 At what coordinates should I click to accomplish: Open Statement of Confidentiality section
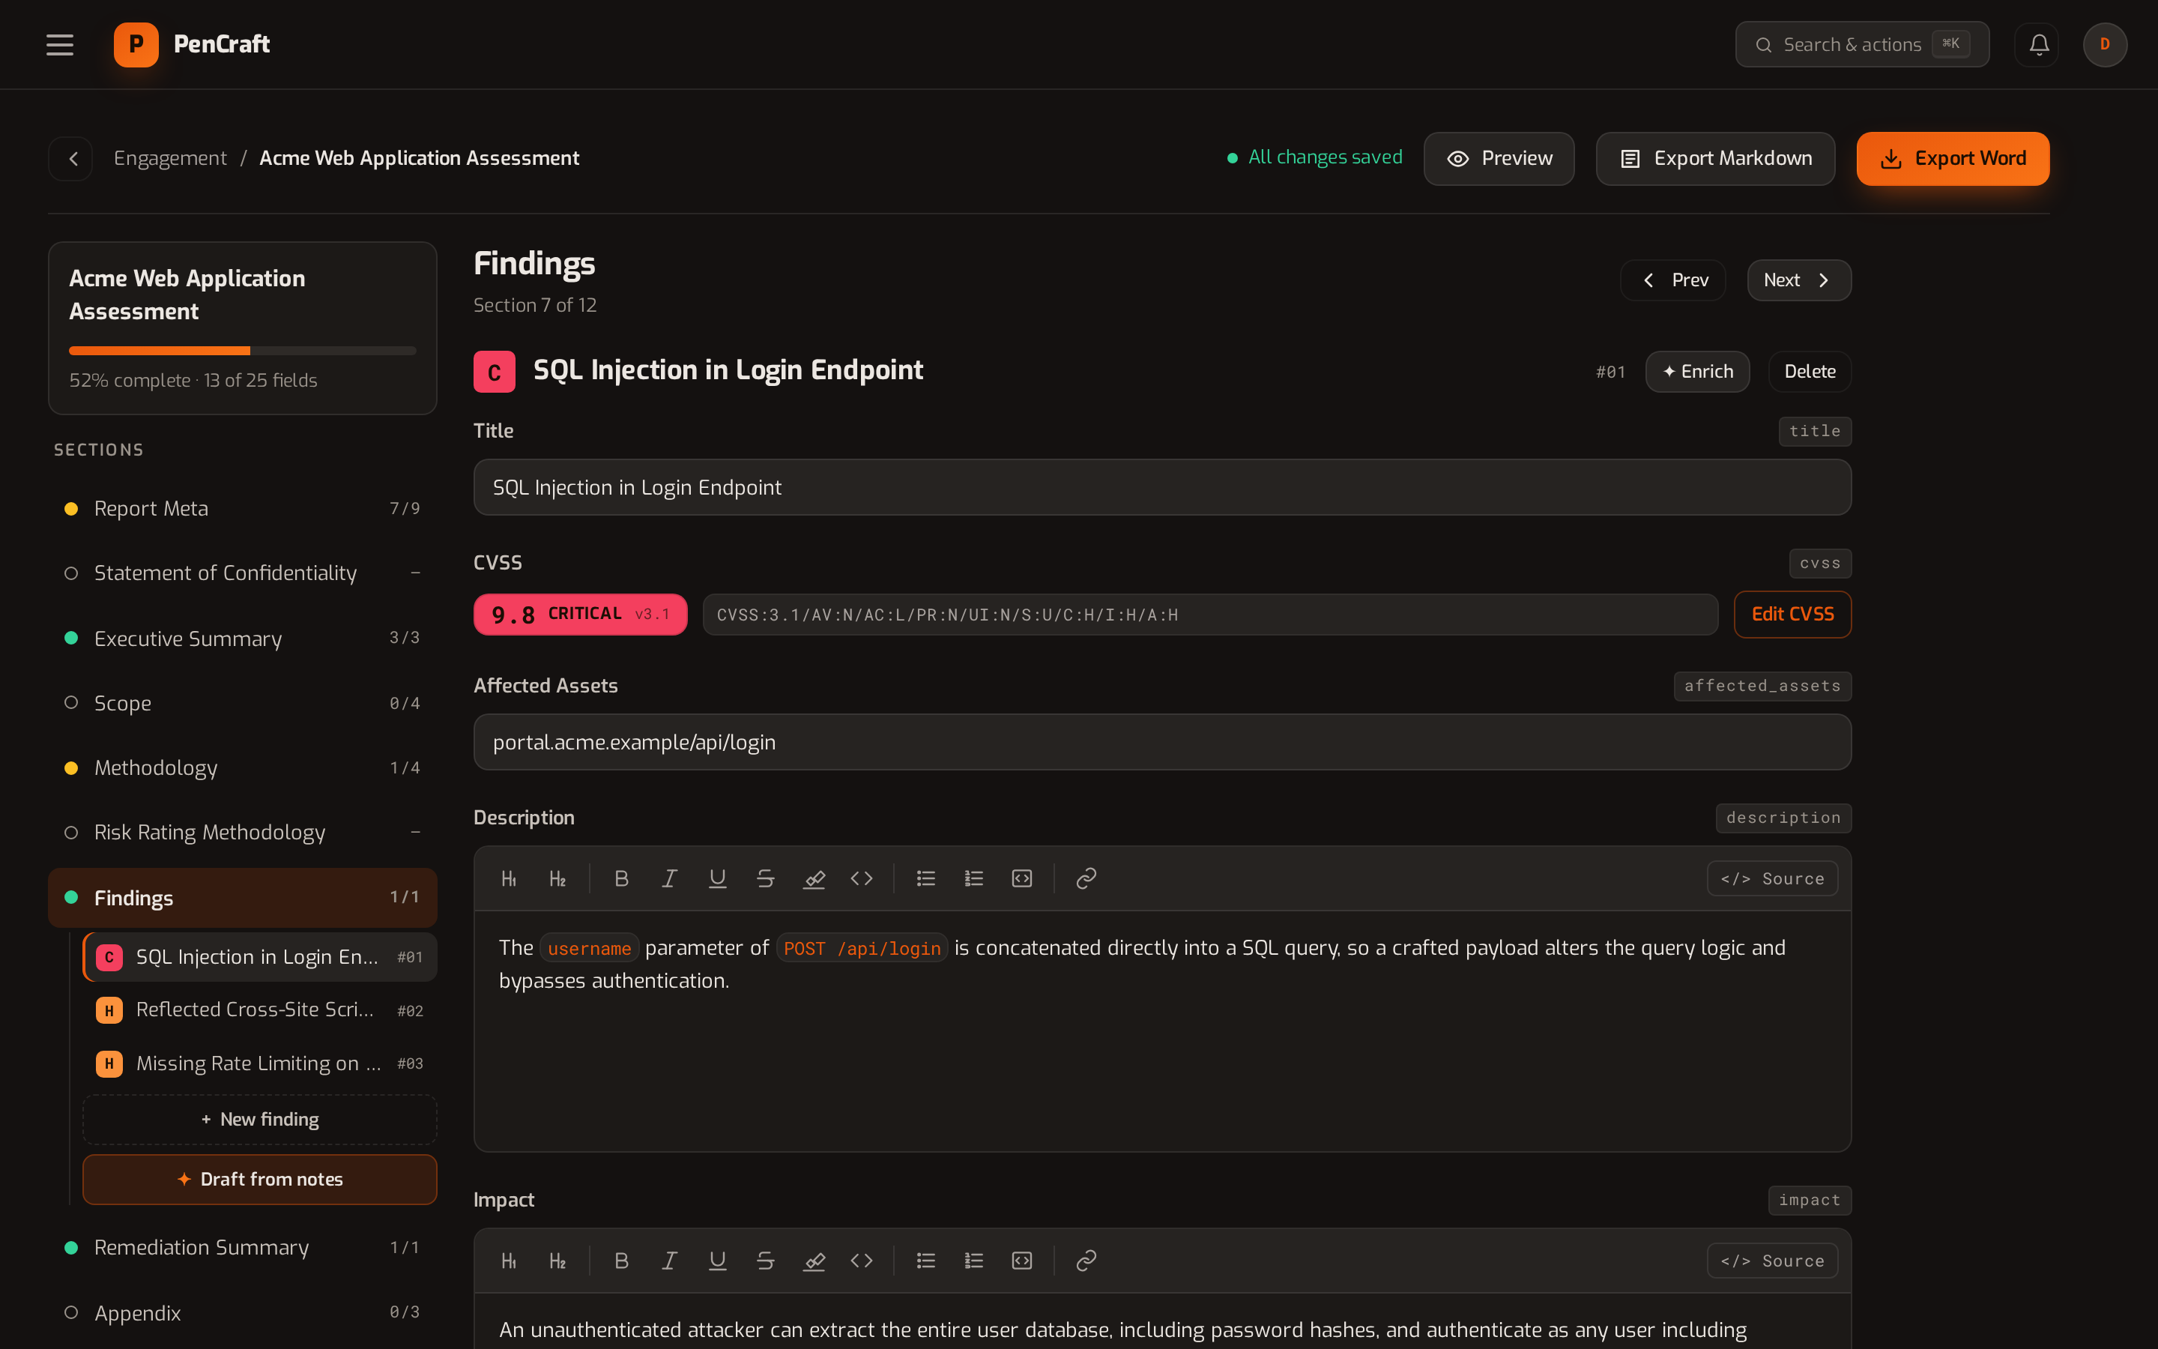(x=243, y=573)
